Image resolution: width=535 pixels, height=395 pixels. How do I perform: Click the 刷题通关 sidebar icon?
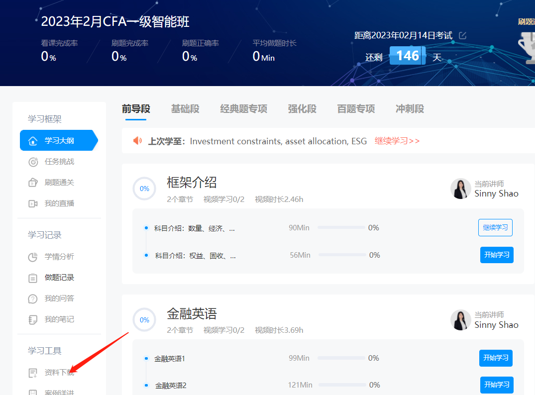[33, 183]
